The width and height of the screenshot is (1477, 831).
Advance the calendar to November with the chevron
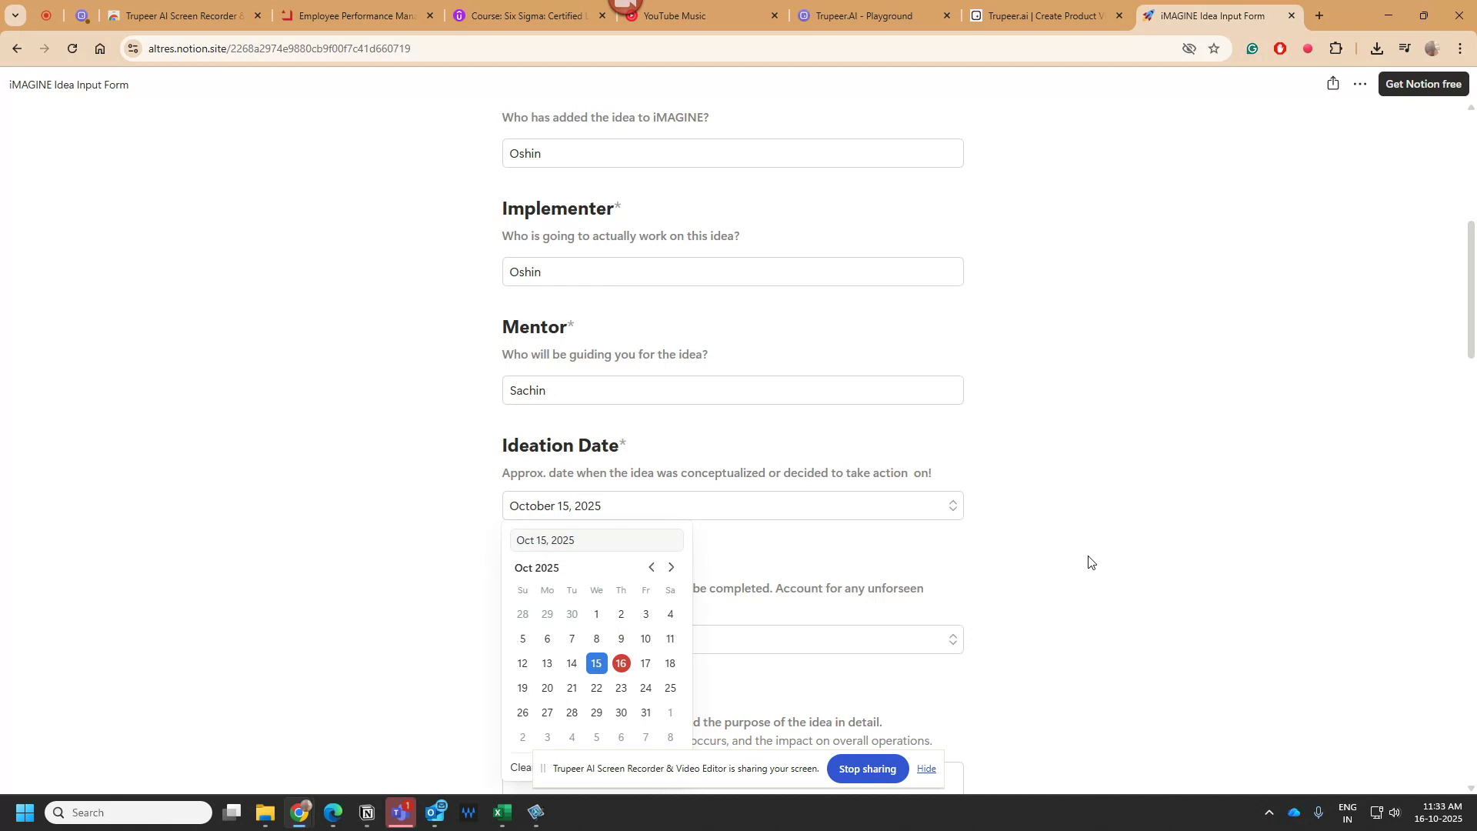pyautogui.click(x=671, y=567)
